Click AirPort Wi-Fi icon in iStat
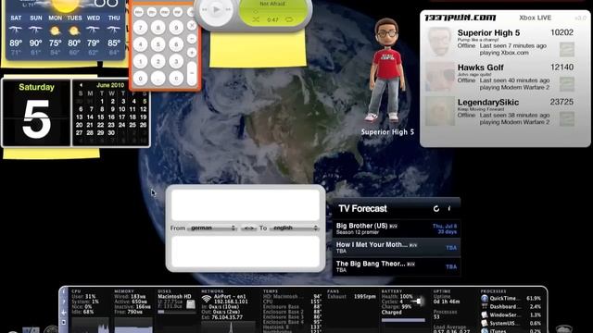This screenshot has width=593, height=333. [x=207, y=300]
